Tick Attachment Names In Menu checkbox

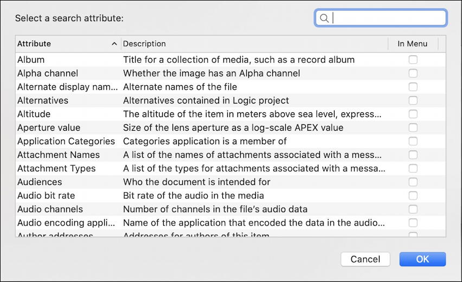(x=413, y=155)
